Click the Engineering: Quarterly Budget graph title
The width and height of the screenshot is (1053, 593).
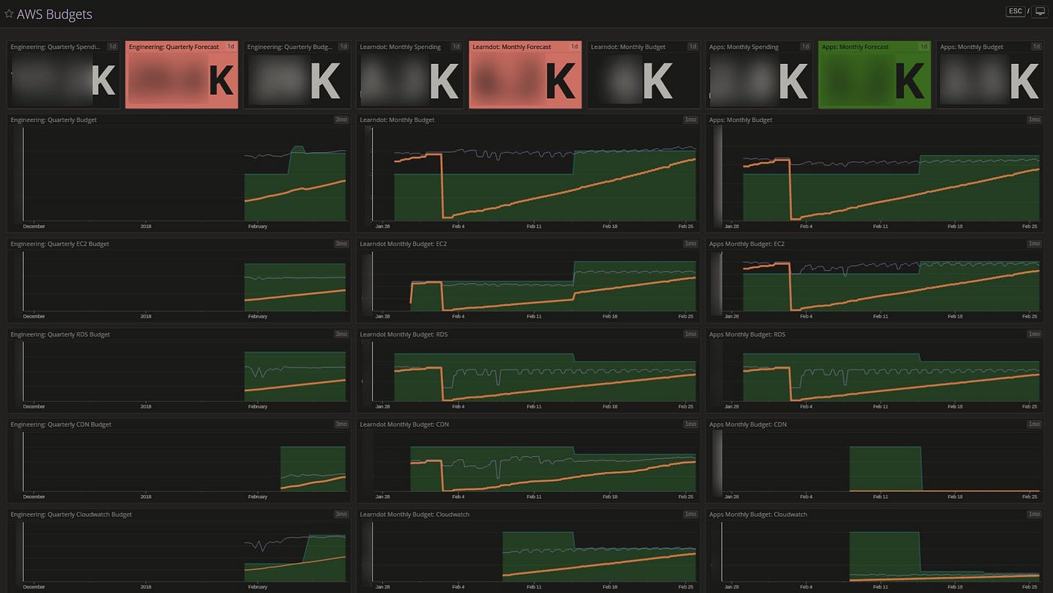53,120
